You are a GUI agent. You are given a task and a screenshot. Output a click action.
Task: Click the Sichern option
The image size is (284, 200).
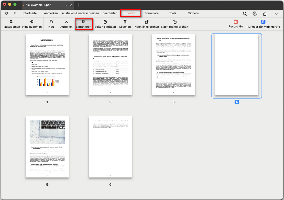pos(193,13)
